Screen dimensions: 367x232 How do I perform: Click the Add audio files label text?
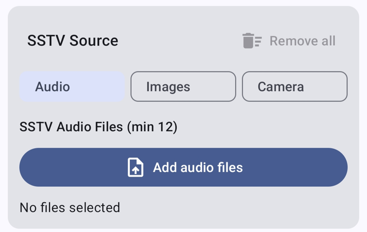[x=198, y=167]
